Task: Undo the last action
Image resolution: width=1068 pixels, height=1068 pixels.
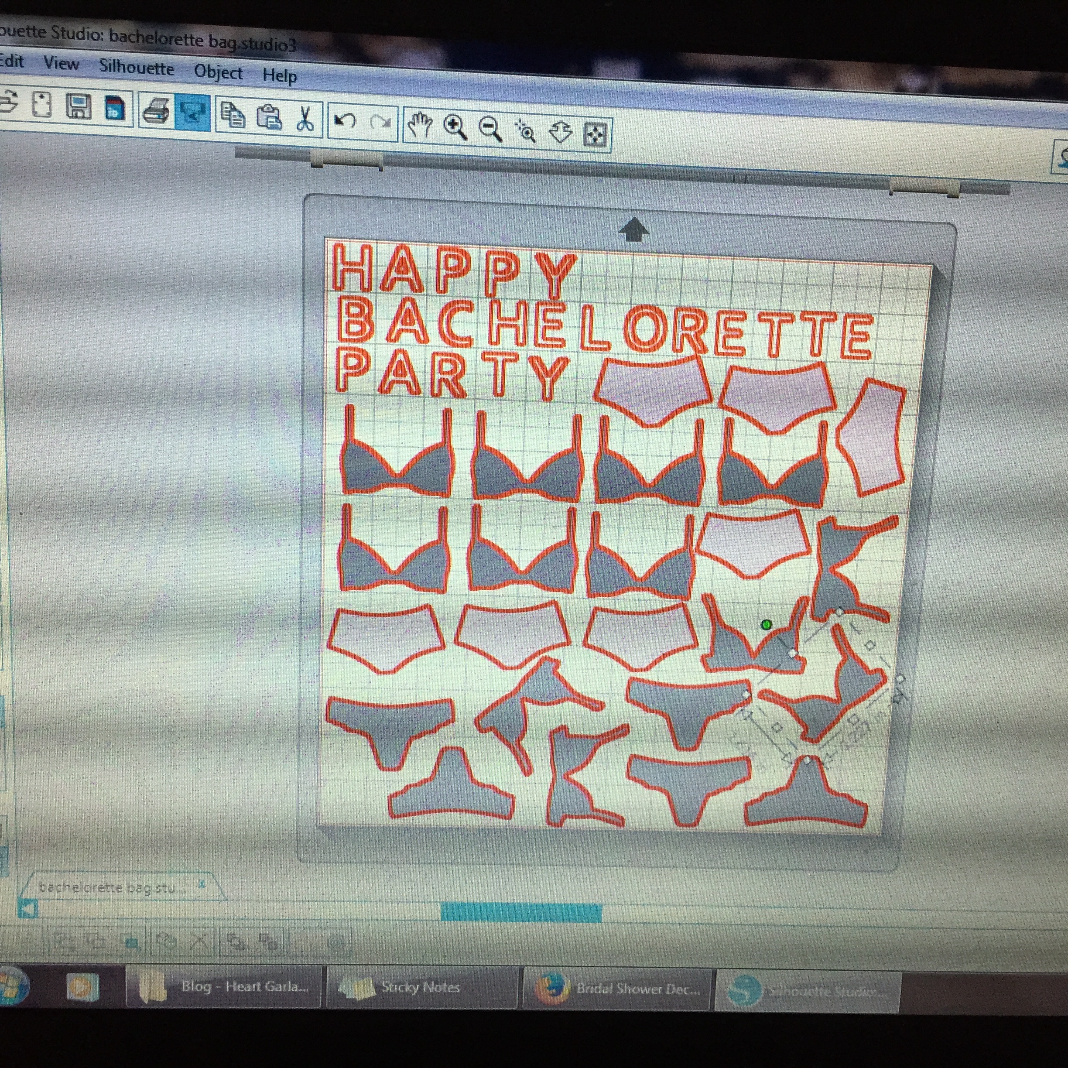Action: [x=346, y=121]
